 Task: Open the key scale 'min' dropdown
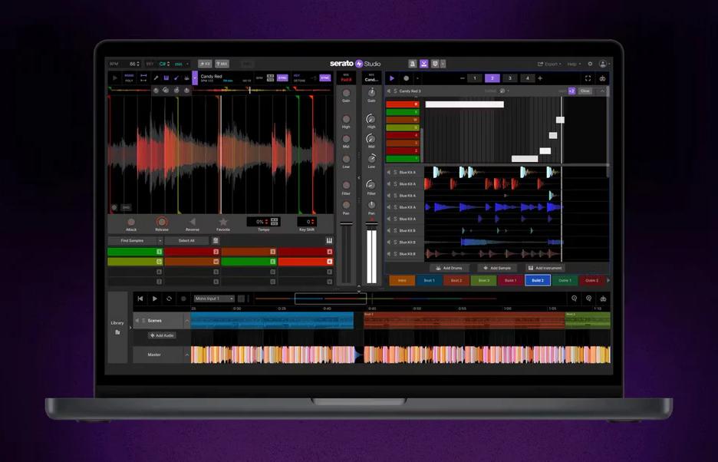pyautogui.click(x=182, y=64)
